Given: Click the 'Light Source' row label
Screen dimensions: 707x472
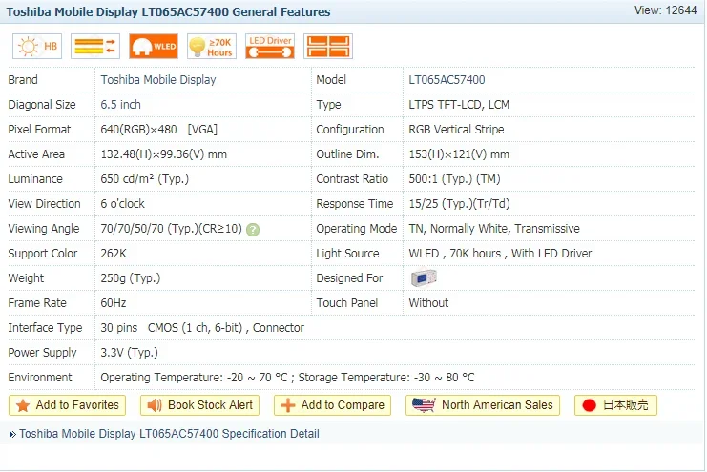Looking at the screenshot, I should click(x=347, y=254).
